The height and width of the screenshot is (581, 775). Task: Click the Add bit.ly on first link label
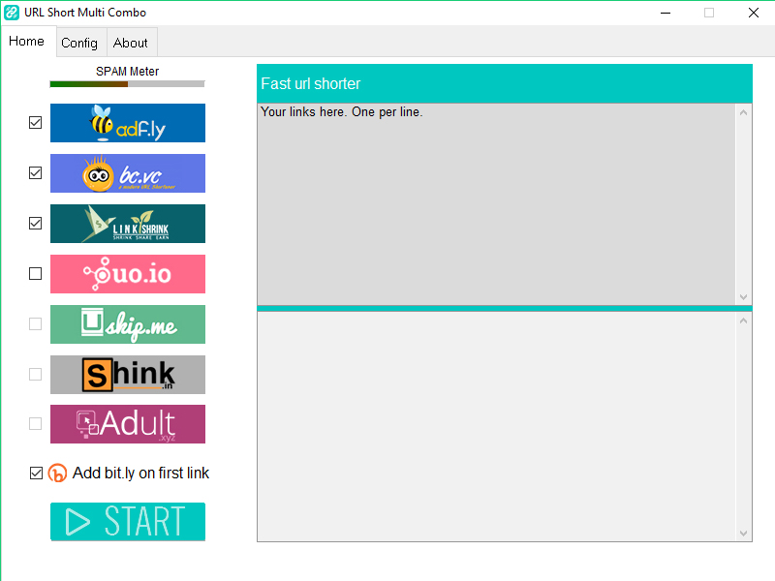pyautogui.click(x=140, y=474)
